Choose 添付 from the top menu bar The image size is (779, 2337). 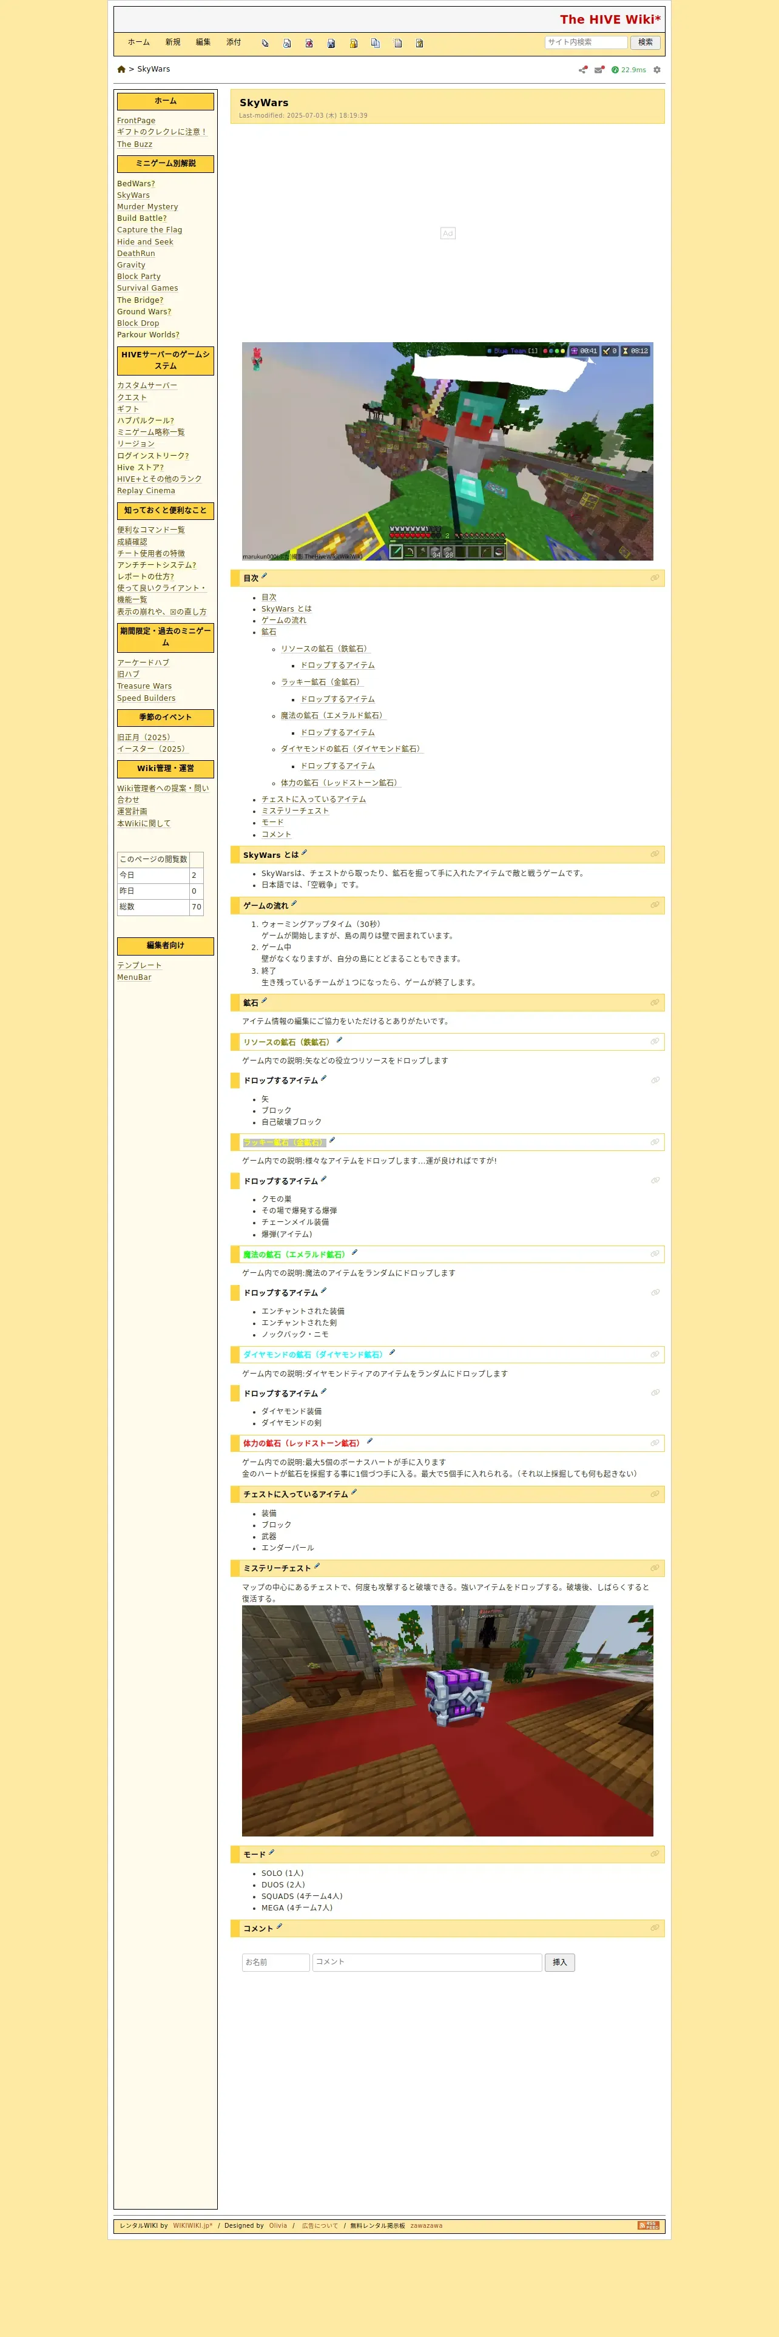click(x=234, y=42)
